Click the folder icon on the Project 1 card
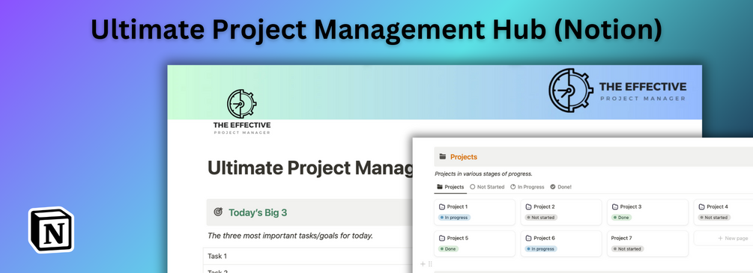The image size is (753, 273). [442, 206]
